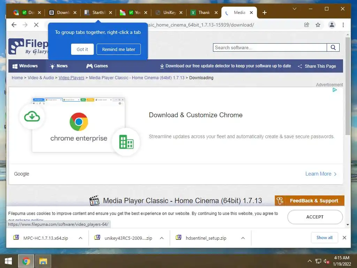Expand options for MPC-HC.1.7.13.x64.zip download
The width and height of the screenshot is (357, 268).
tap(81, 238)
